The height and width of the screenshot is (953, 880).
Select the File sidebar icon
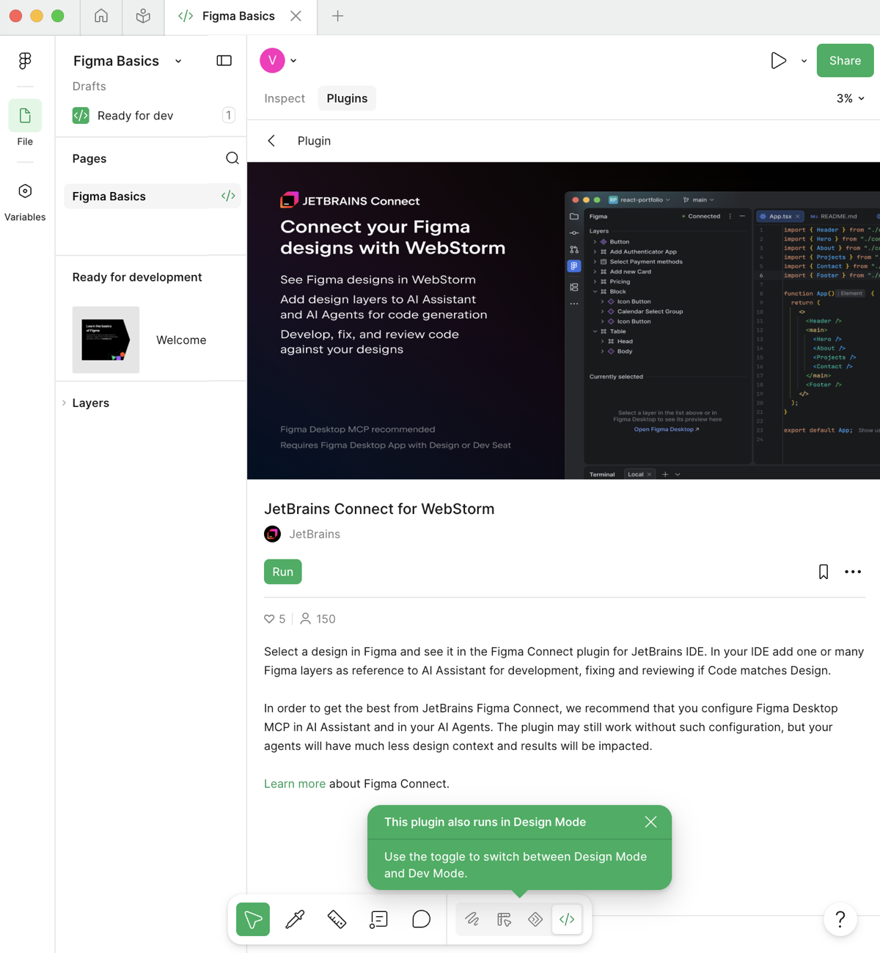pos(25,116)
